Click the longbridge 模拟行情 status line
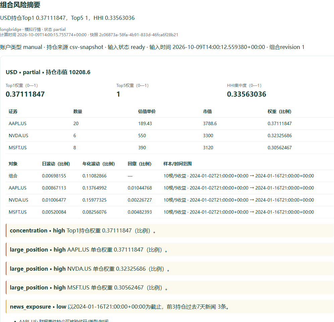The height and width of the screenshot is (322, 334). 33,30
